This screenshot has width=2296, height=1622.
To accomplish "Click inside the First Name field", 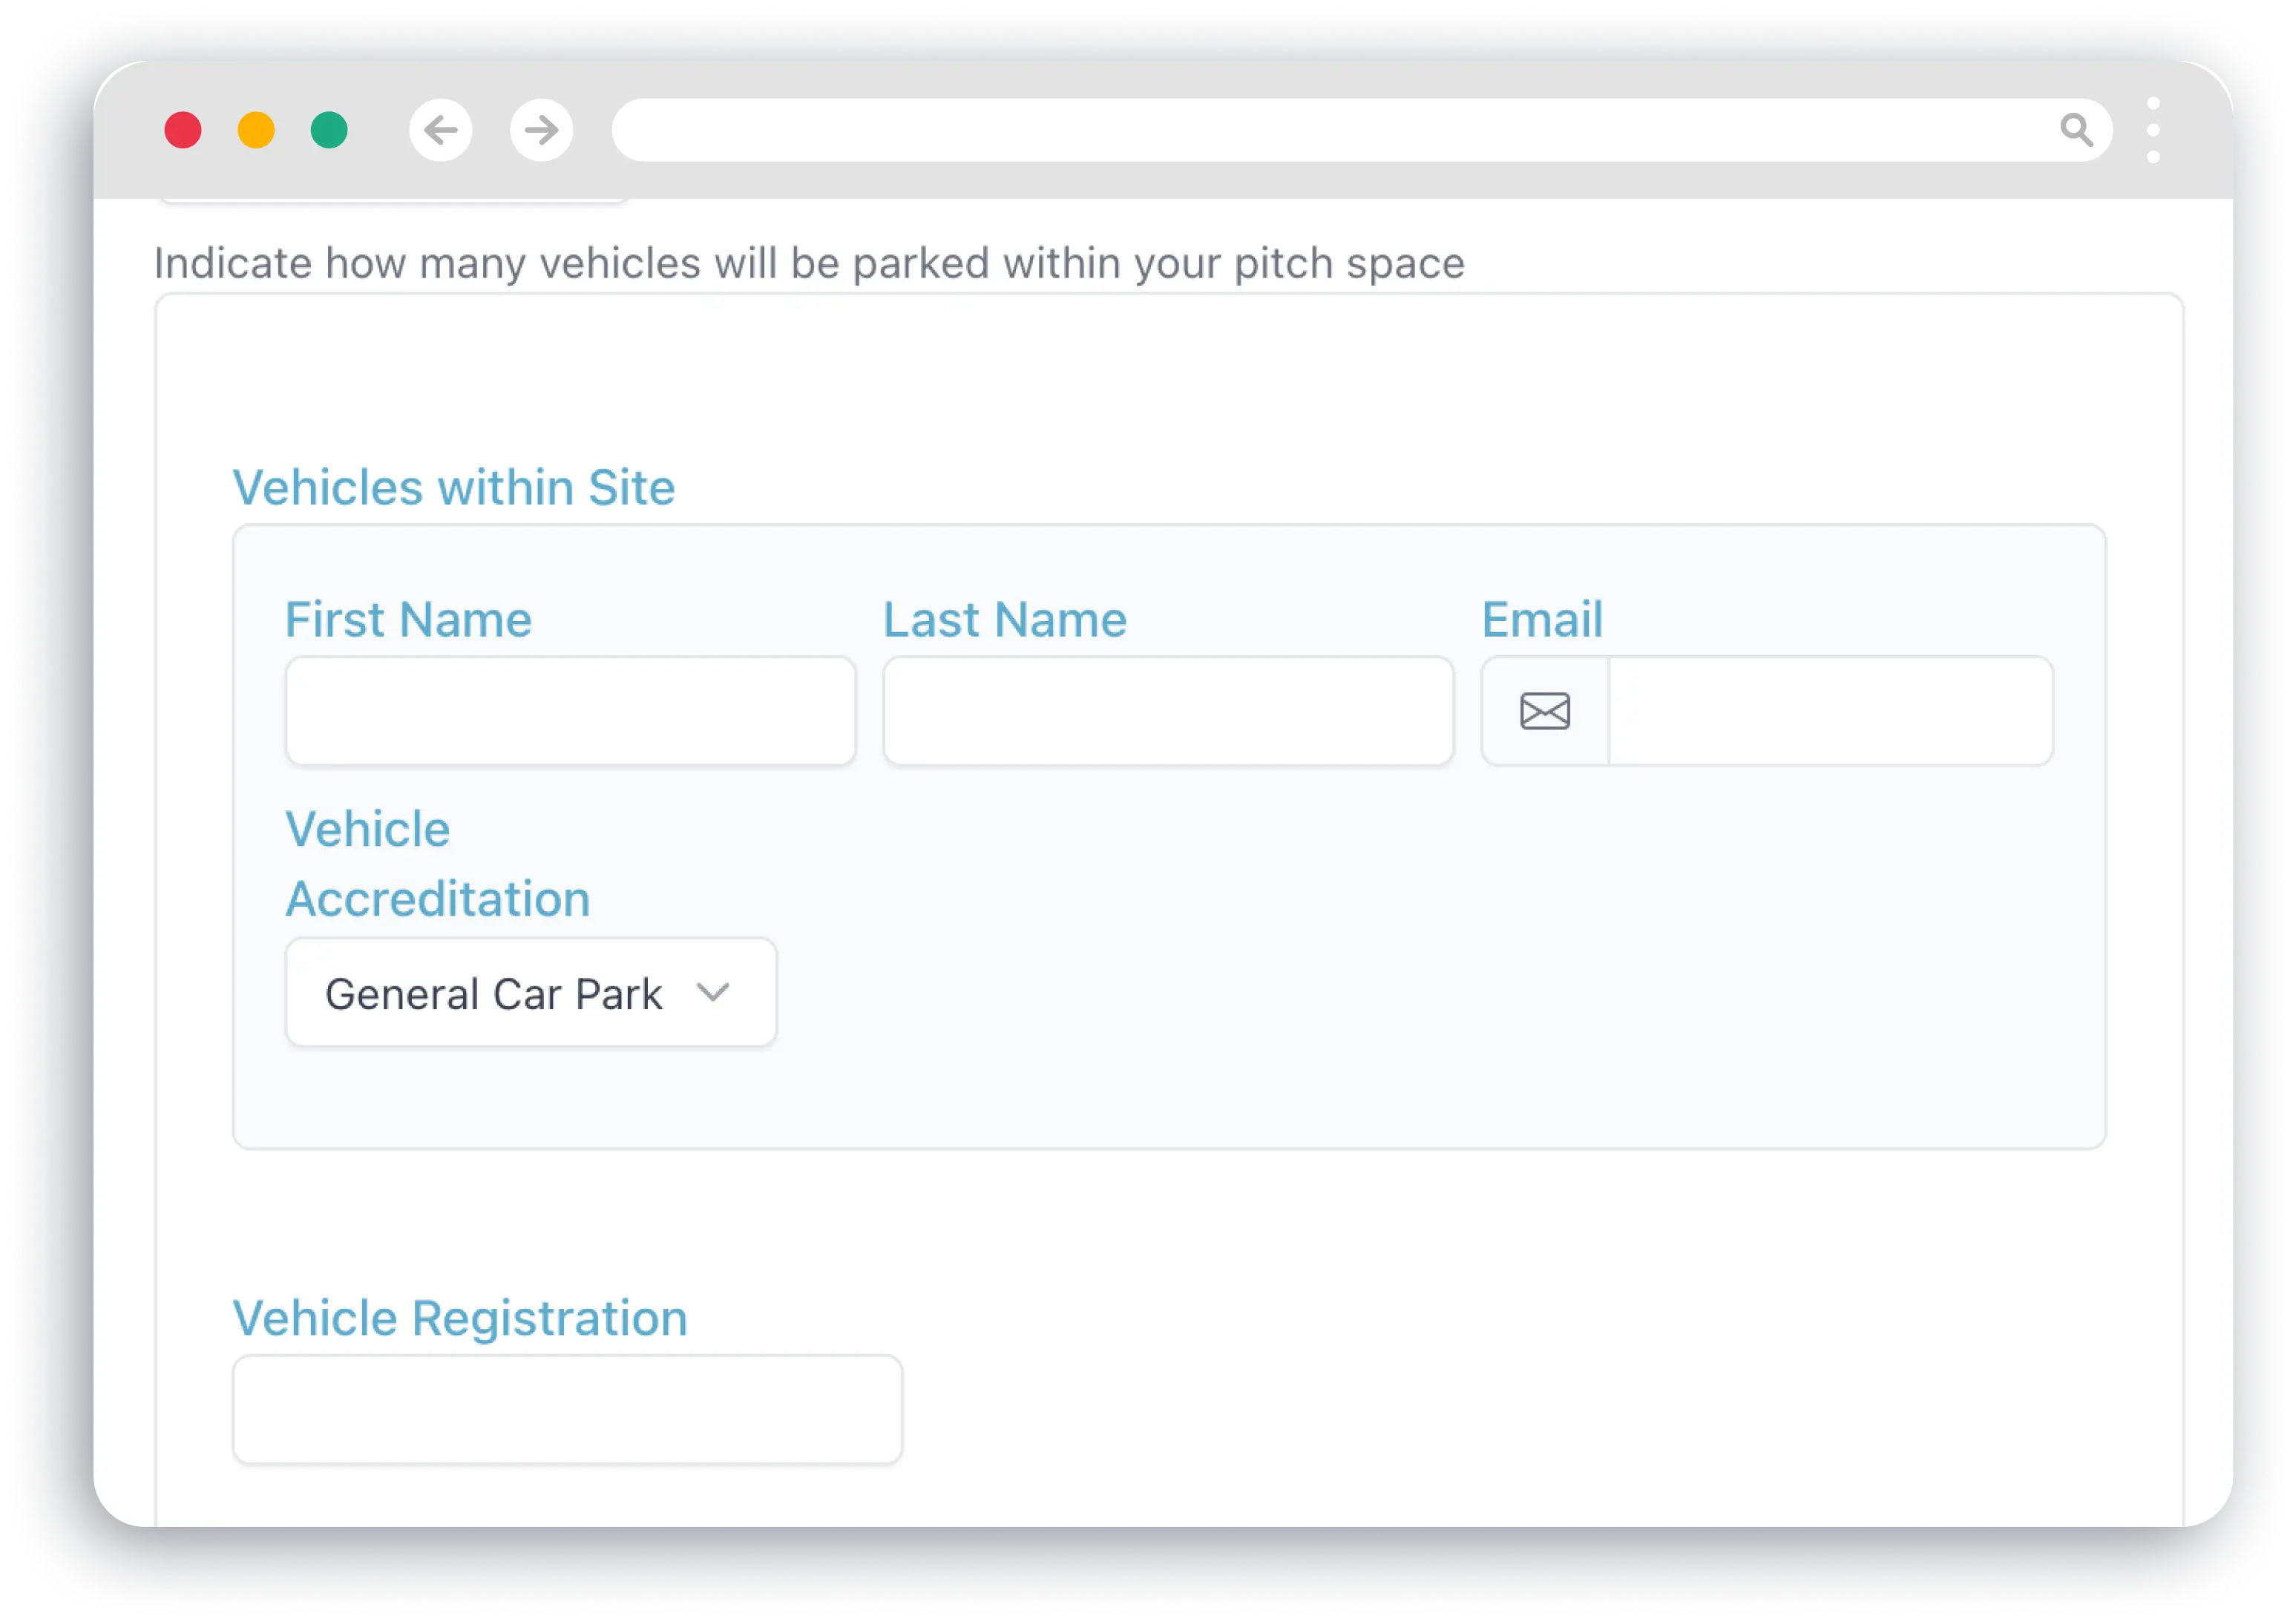I will pyautogui.click(x=570, y=710).
